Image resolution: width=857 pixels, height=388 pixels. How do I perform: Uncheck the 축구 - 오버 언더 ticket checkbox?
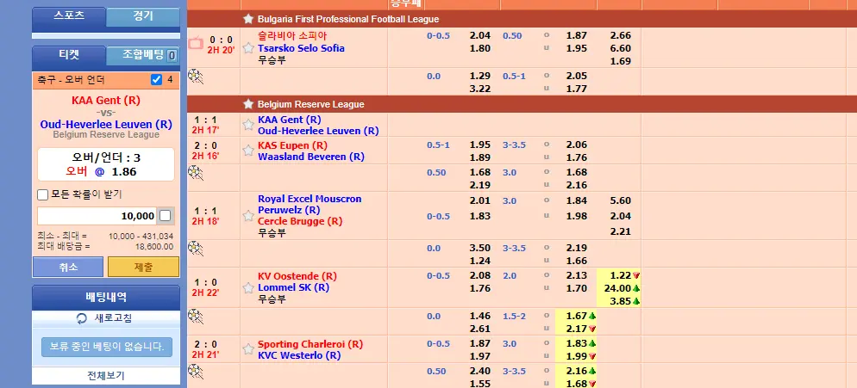[x=156, y=80]
